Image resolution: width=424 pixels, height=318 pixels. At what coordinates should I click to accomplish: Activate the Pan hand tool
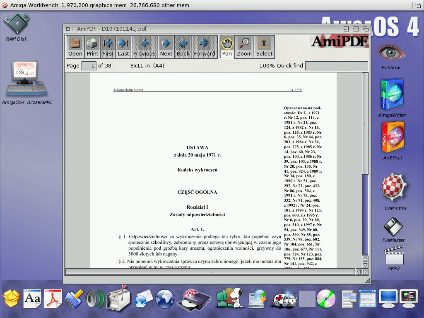pyautogui.click(x=227, y=47)
